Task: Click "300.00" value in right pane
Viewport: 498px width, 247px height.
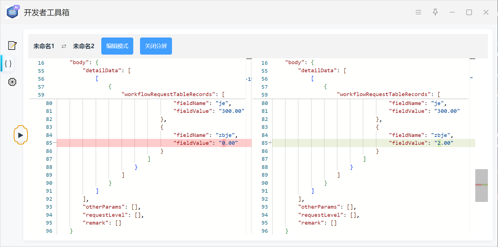Action: pos(447,111)
